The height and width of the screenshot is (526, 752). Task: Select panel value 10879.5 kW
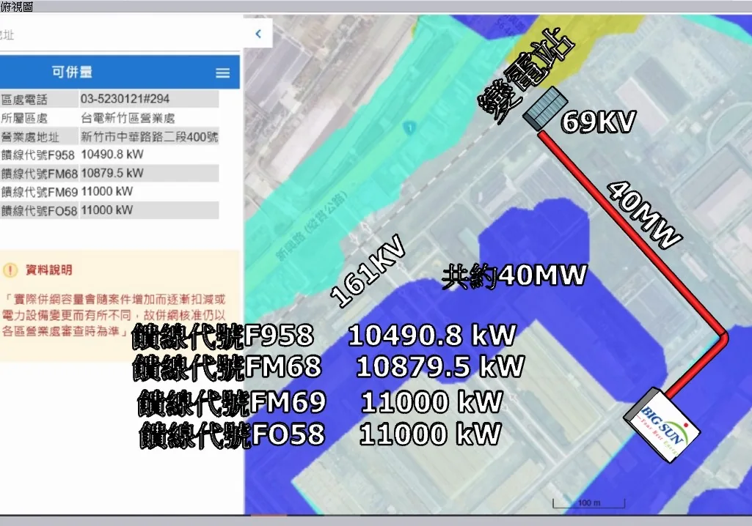[112, 173]
